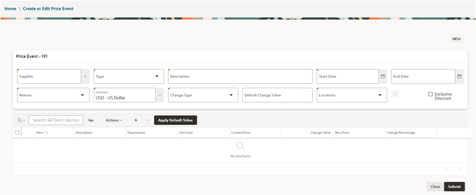Viewport: 476px width, 195px height.
Task: Click the No data found message
Action: [240, 156]
